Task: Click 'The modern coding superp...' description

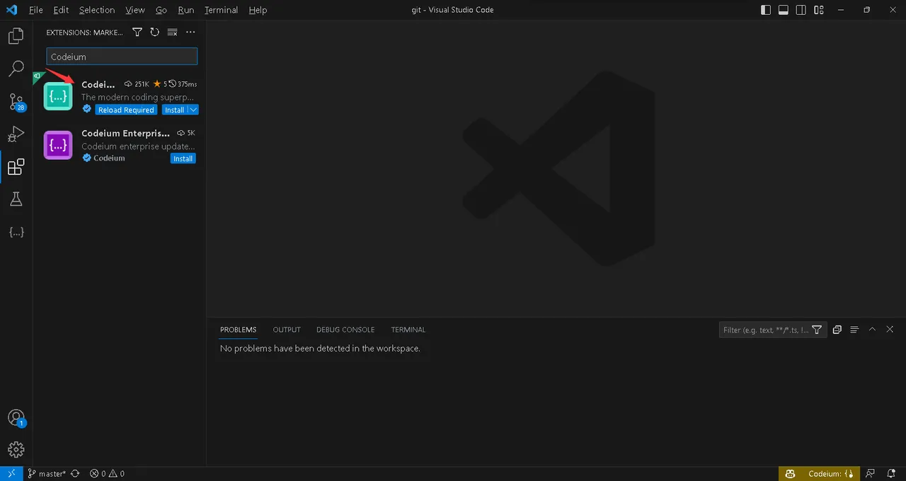Action: point(137,97)
